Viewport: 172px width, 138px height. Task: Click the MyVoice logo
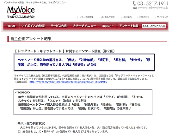tap(21, 12)
